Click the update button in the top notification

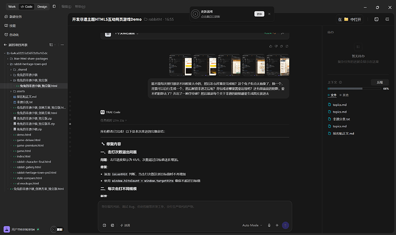coord(259,14)
